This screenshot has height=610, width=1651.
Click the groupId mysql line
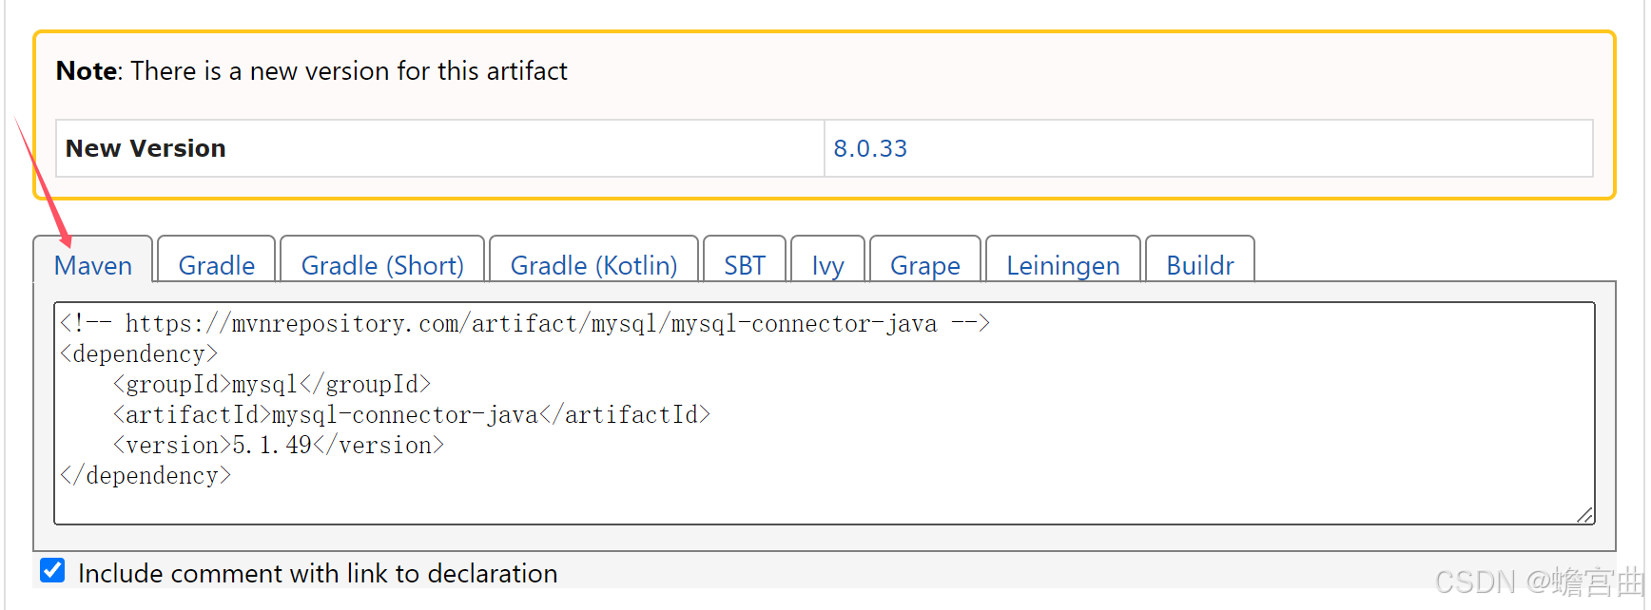tap(272, 384)
